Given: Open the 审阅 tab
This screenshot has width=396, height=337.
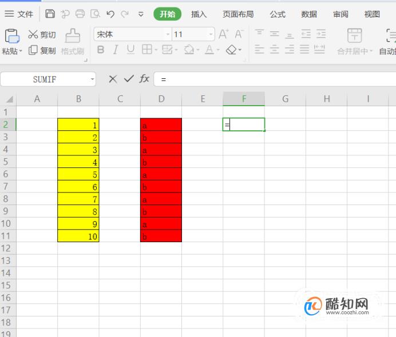Looking at the screenshot, I should click(x=340, y=14).
